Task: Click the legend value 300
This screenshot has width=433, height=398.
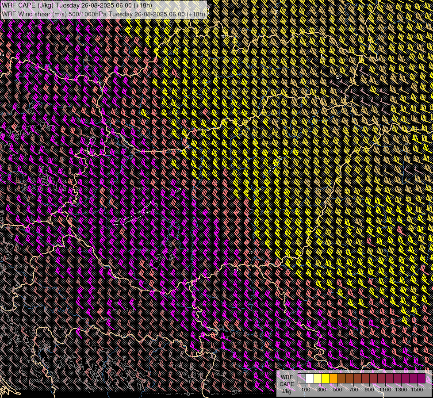Action: (x=322, y=390)
